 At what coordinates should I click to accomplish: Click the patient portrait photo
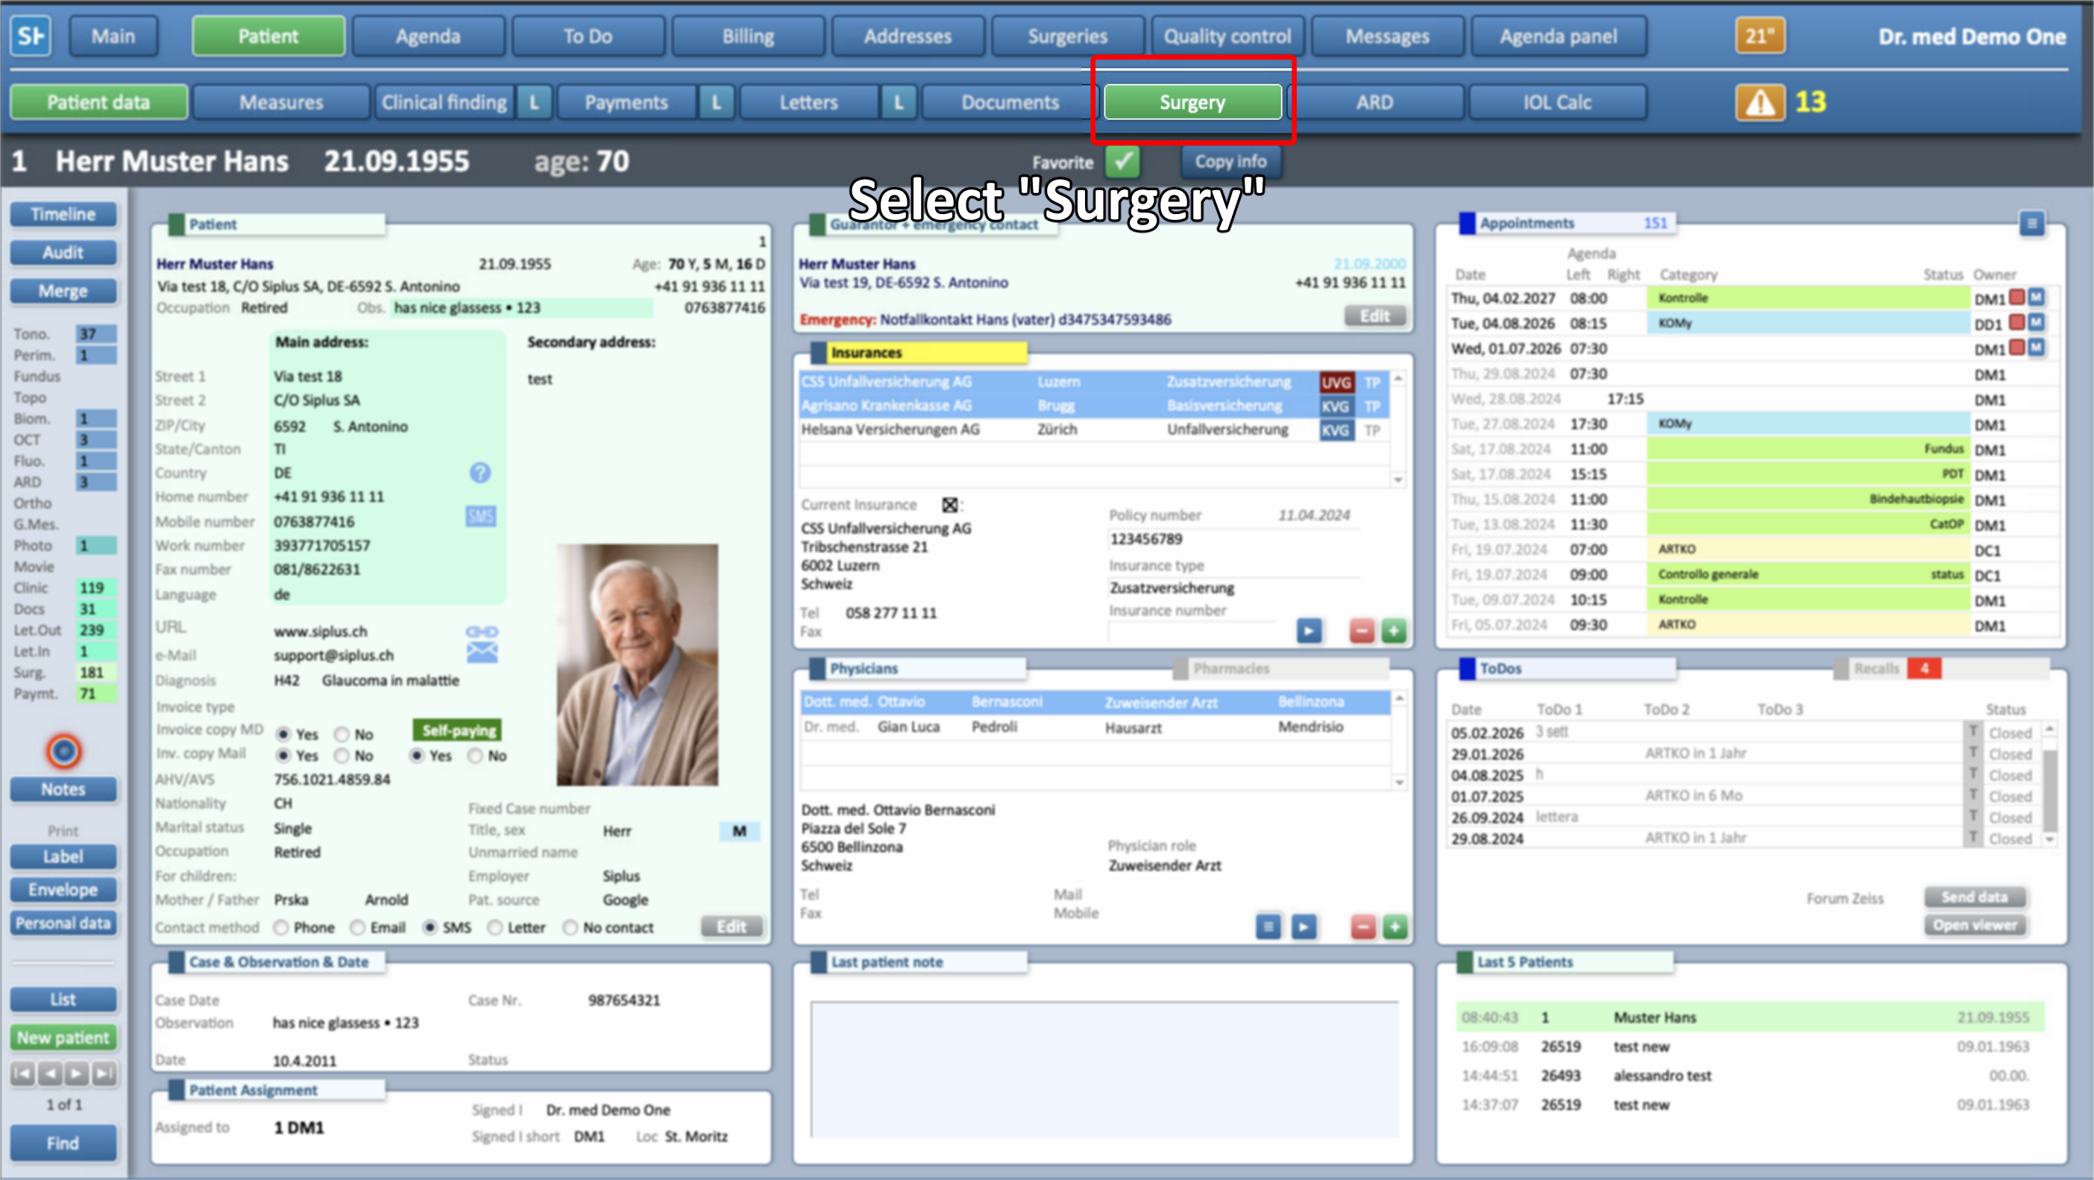[637, 664]
